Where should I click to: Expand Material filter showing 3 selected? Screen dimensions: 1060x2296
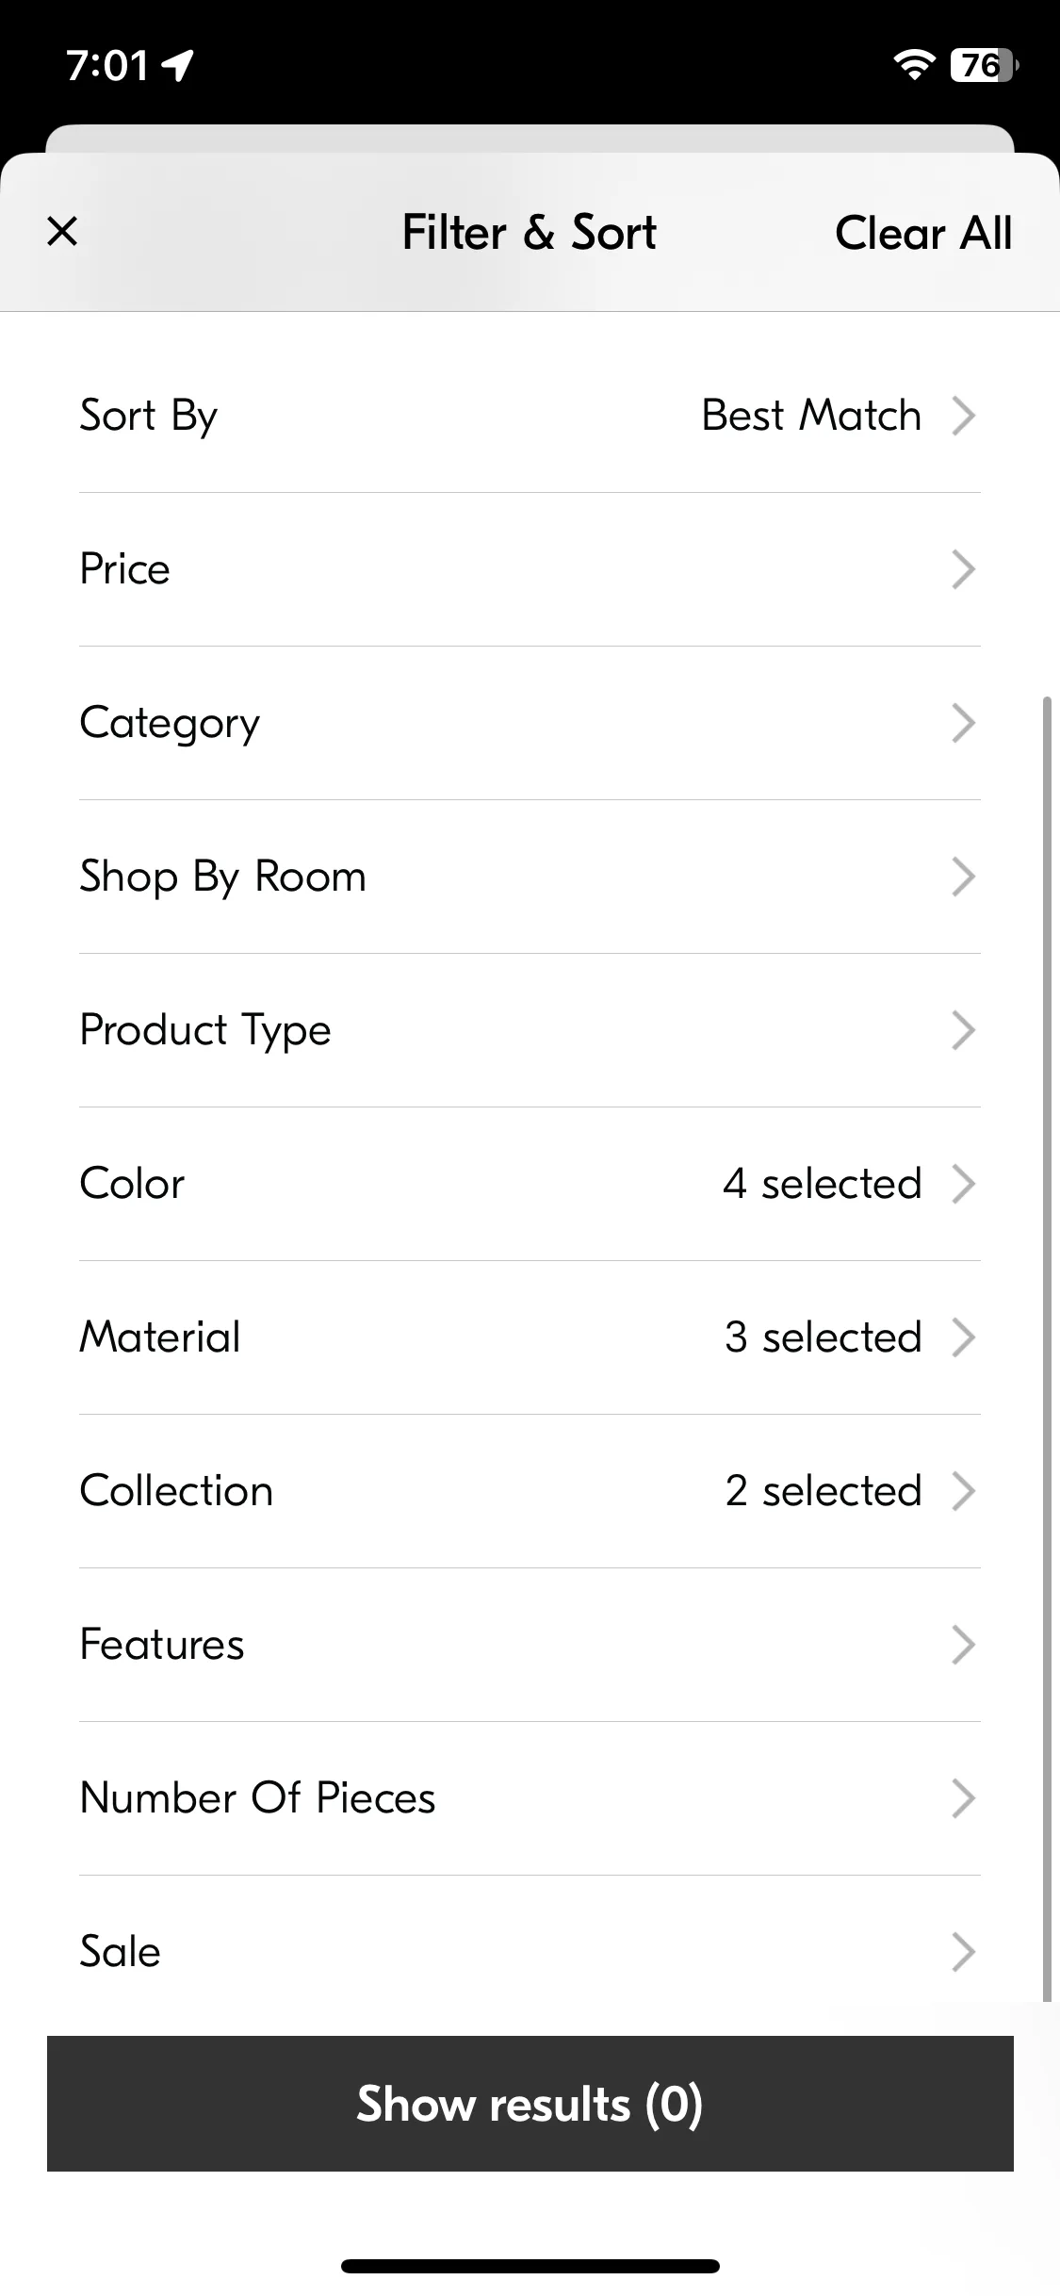click(x=530, y=1337)
